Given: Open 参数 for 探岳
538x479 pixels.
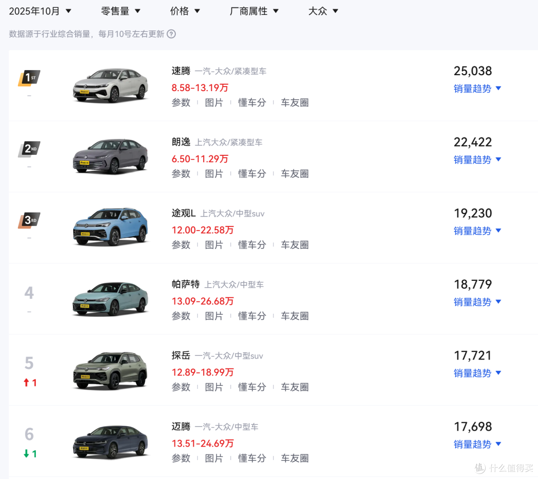Looking at the screenshot, I should [x=181, y=387].
